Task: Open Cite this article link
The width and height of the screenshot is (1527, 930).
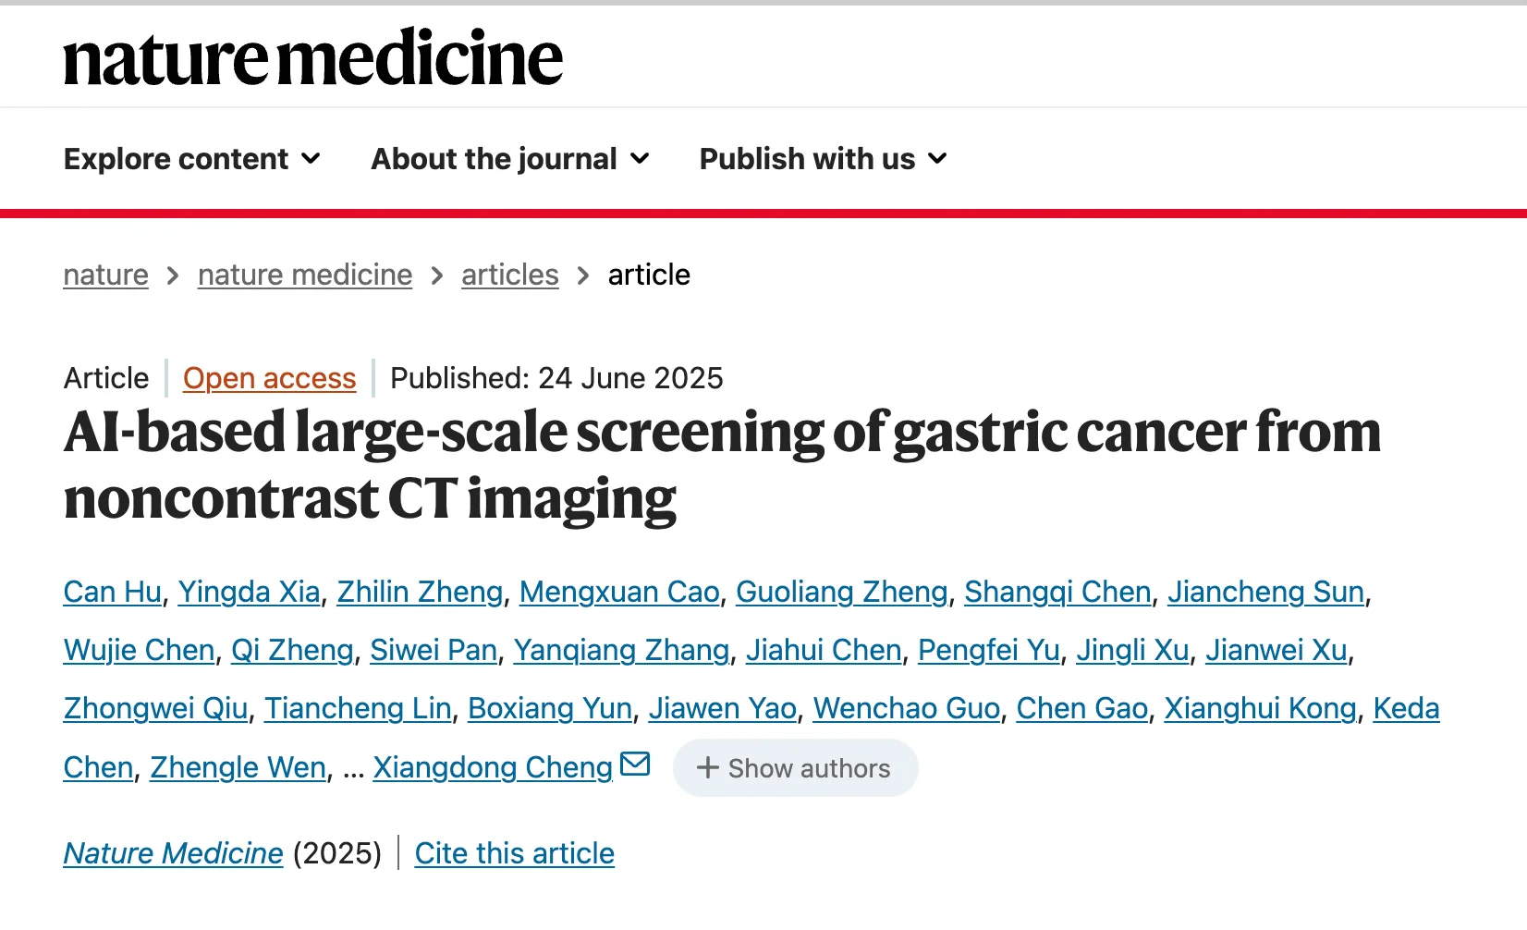Action: click(514, 853)
